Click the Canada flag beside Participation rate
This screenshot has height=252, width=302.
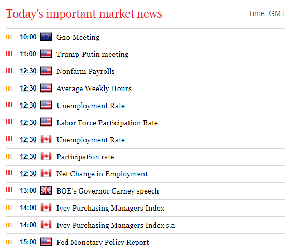pos(46,156)
